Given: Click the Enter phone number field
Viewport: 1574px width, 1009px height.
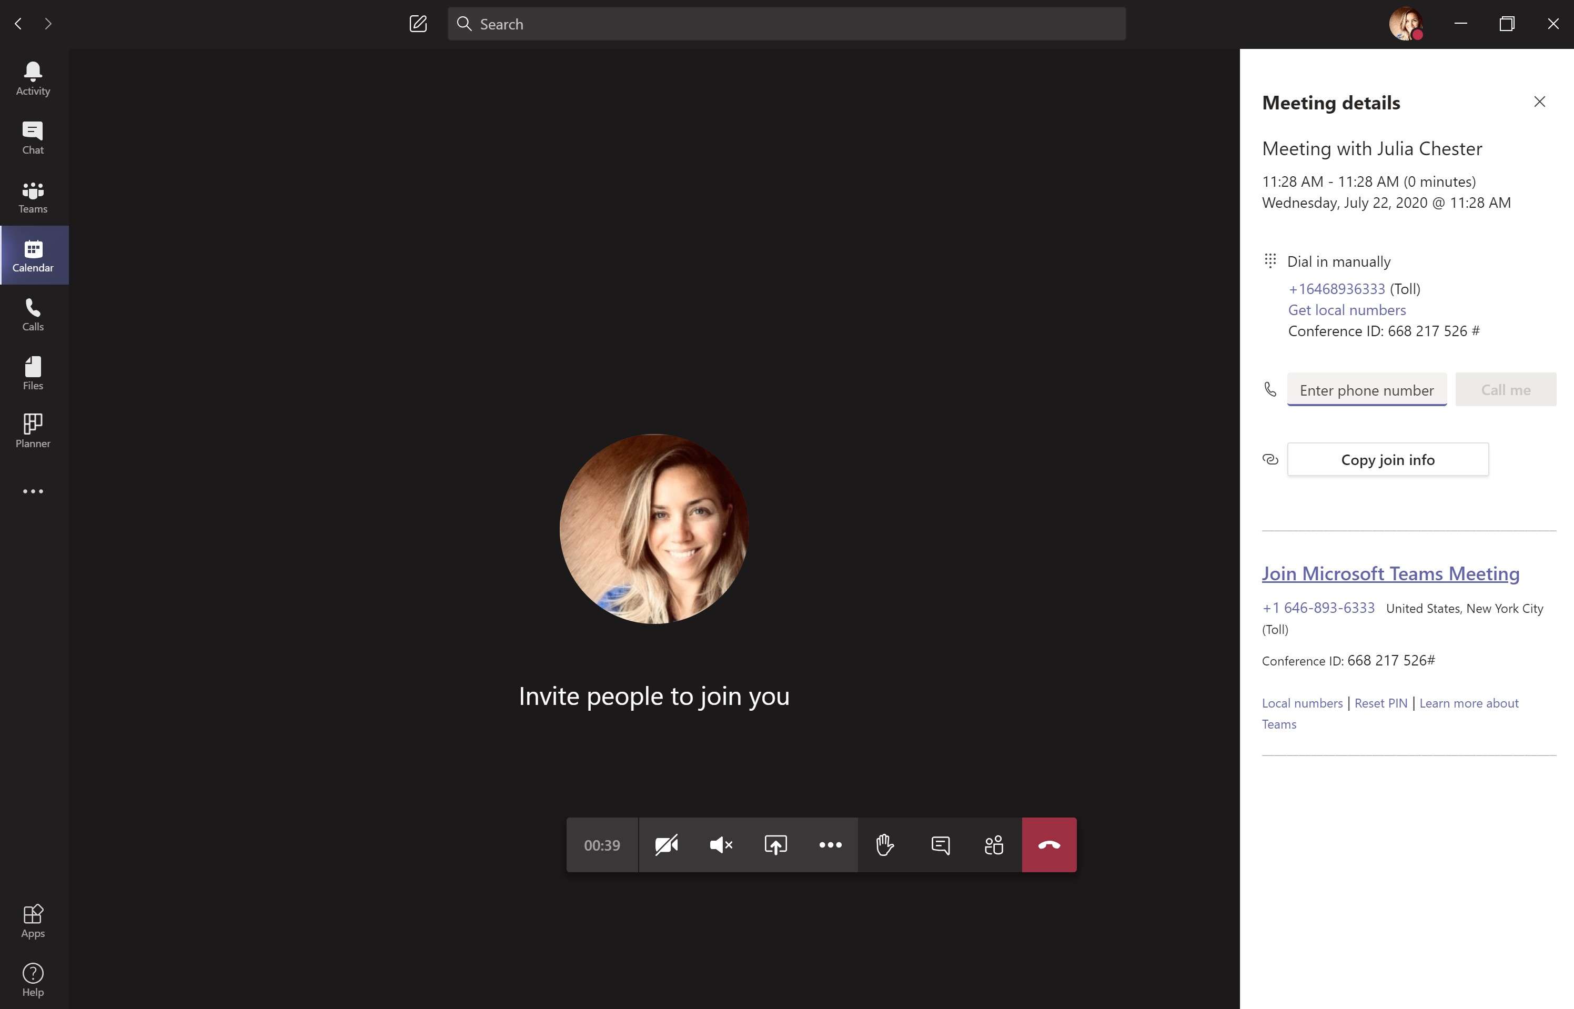Looking at the screenshot, I should point(1366,390).
